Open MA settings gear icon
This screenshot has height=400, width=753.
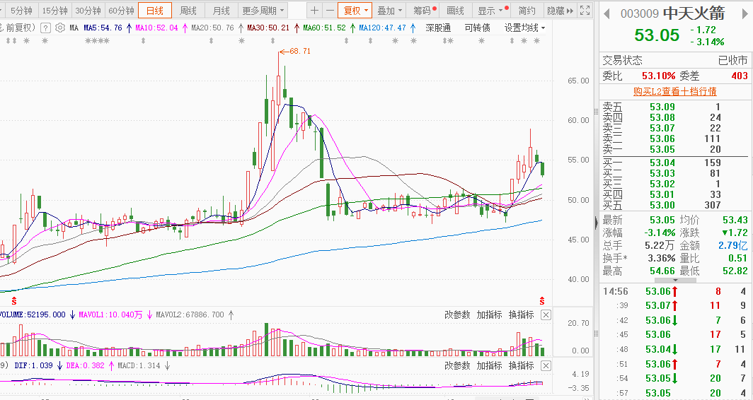coord(60,28)
